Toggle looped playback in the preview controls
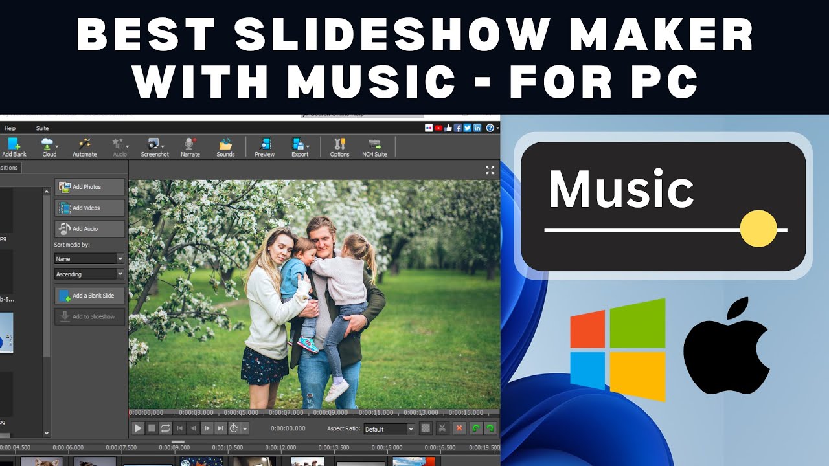Viewport: 829px width, 466px height. click(165, 428)
